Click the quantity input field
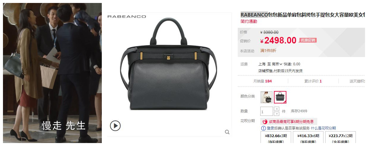The width and height of the screenshot is (368, 146). tap(267, 111)
